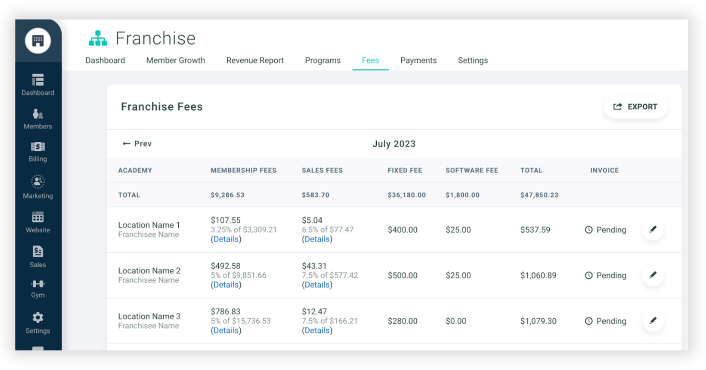706x370 pixels.
Task: Click the July 2023 month heading
Action: pos(394,144)
